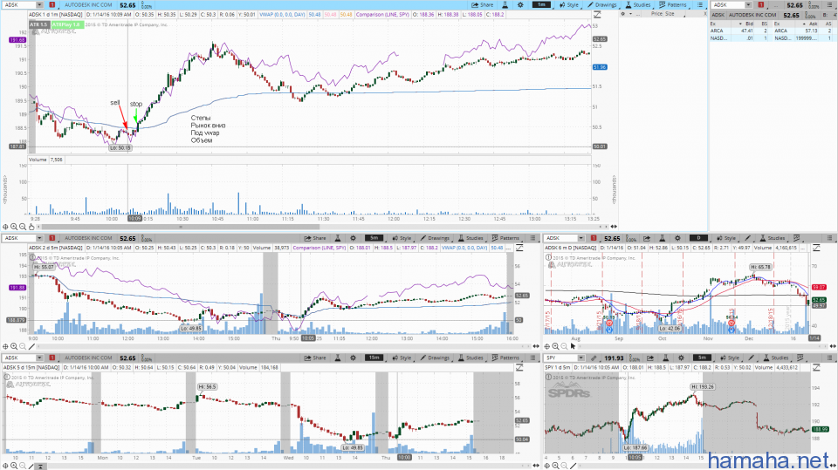Click list menu icon on ADSK 1m chart
The width and height of the screenshot is (838, 470).
click(x=699, y=5)
